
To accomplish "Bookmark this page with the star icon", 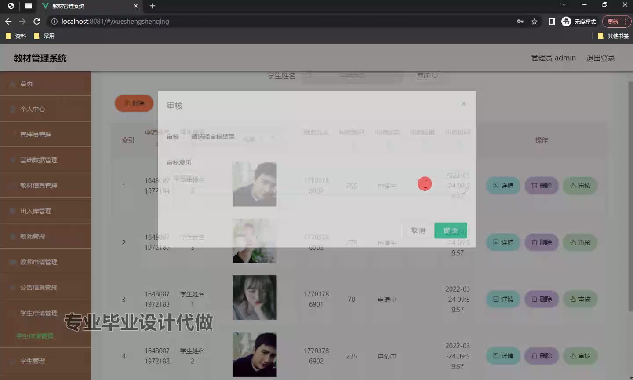I will [x=535, y=21].
